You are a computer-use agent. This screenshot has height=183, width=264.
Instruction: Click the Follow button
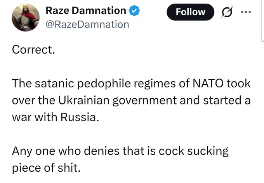coord(190,12)
